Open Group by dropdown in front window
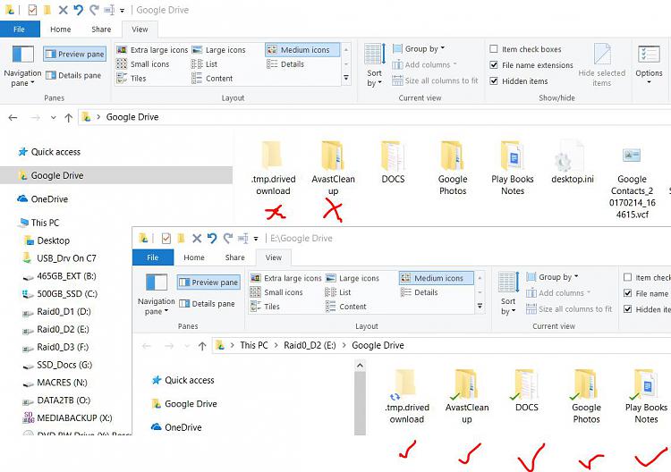 [553, 277]
